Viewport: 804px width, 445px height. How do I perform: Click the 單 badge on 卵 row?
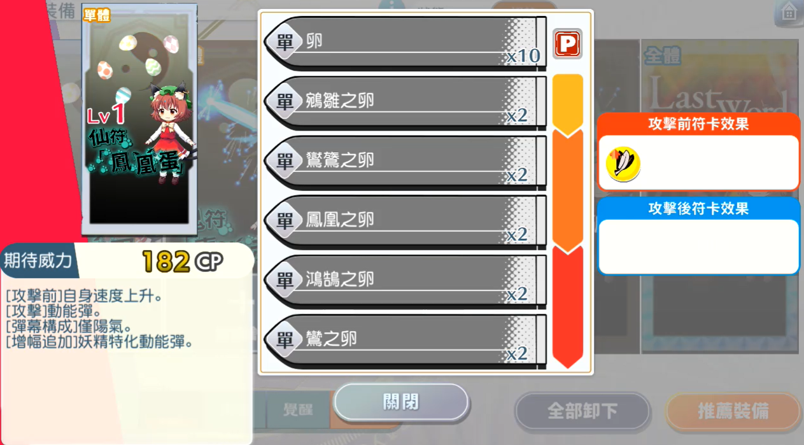[285, 42]
